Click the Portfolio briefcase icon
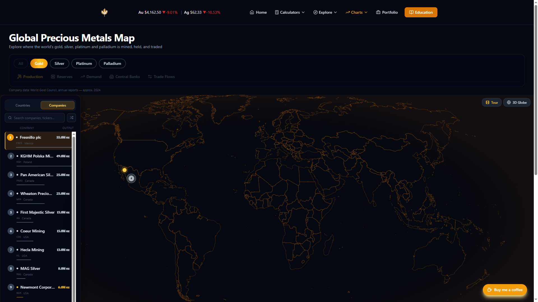This screenshot has height=302, width=538. [x=378, y=12]
